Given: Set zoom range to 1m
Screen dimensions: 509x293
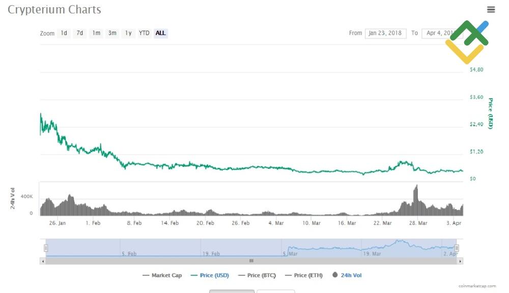Looking at the screenshot, I should (96, 33).
